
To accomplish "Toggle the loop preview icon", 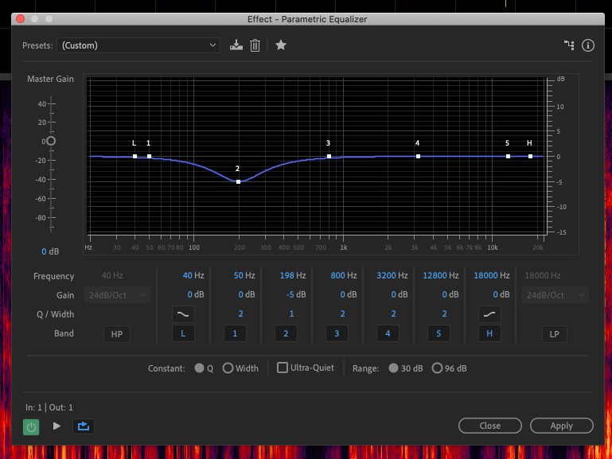I will [x=82, y=426].
